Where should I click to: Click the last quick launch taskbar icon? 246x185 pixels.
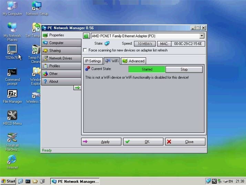[42, 182]
